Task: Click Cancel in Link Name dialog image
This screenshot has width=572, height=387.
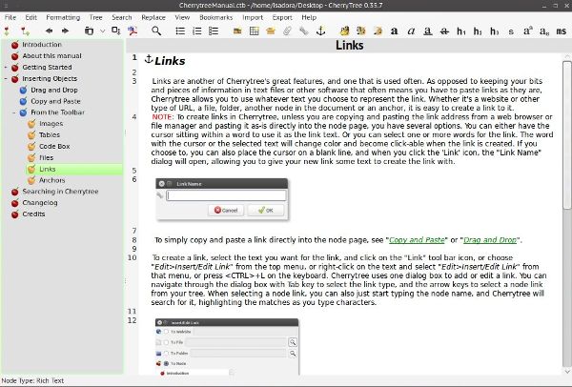Action: [x=226, y=210]
